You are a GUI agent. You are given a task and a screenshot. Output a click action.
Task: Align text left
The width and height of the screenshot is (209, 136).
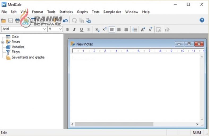(112, 29)
